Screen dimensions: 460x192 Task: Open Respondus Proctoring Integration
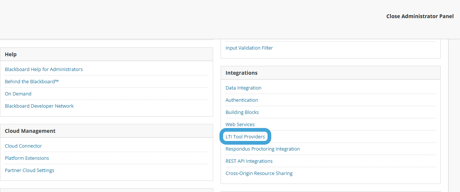point(263,149)
